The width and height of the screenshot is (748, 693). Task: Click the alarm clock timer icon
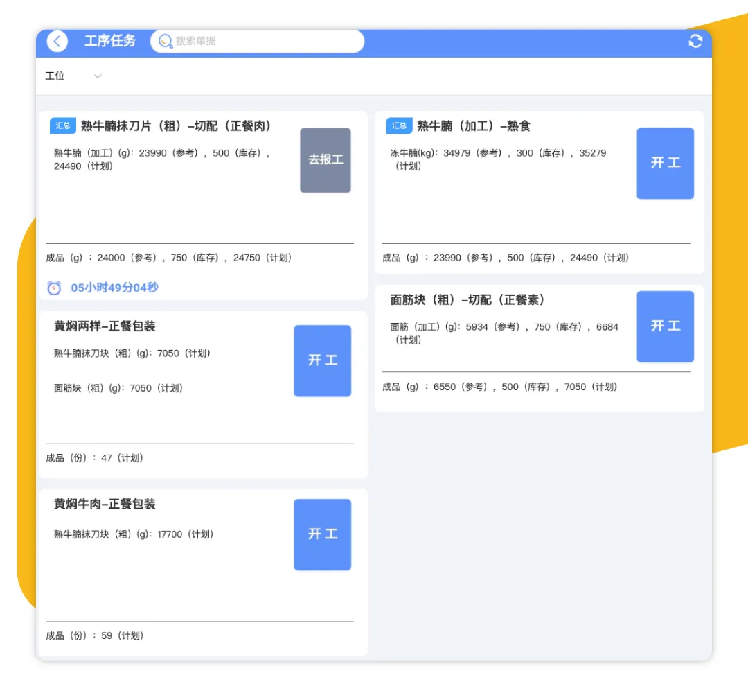click(54, 288)
